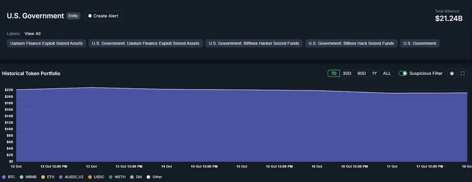Click the Entity badge

74,16
